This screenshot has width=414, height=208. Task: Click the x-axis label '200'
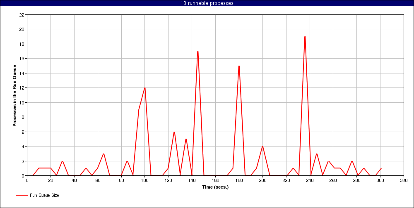pos(262,180)
